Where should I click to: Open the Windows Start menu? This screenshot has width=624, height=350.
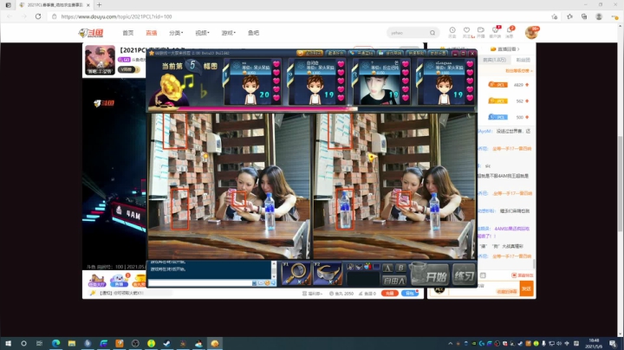coord(8,343)
